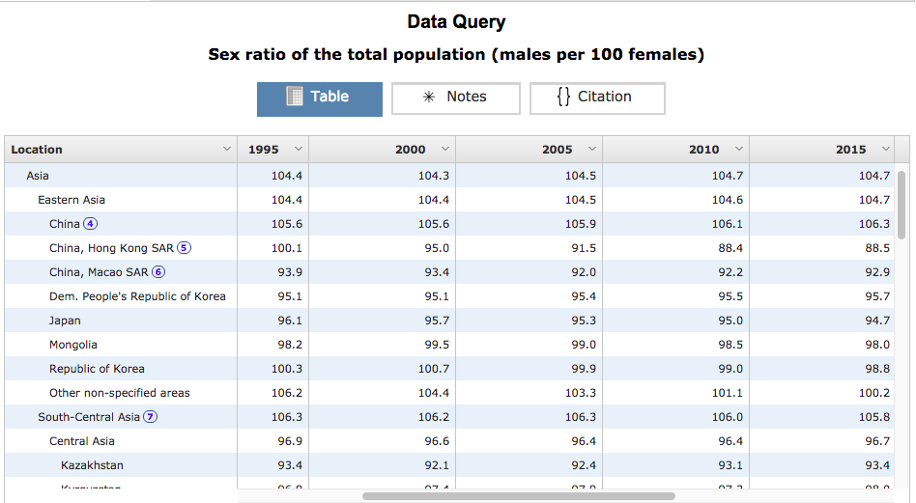Screen dimensions: 916x503
Task: Select the Japan row label
Action: tap(65, 321)
